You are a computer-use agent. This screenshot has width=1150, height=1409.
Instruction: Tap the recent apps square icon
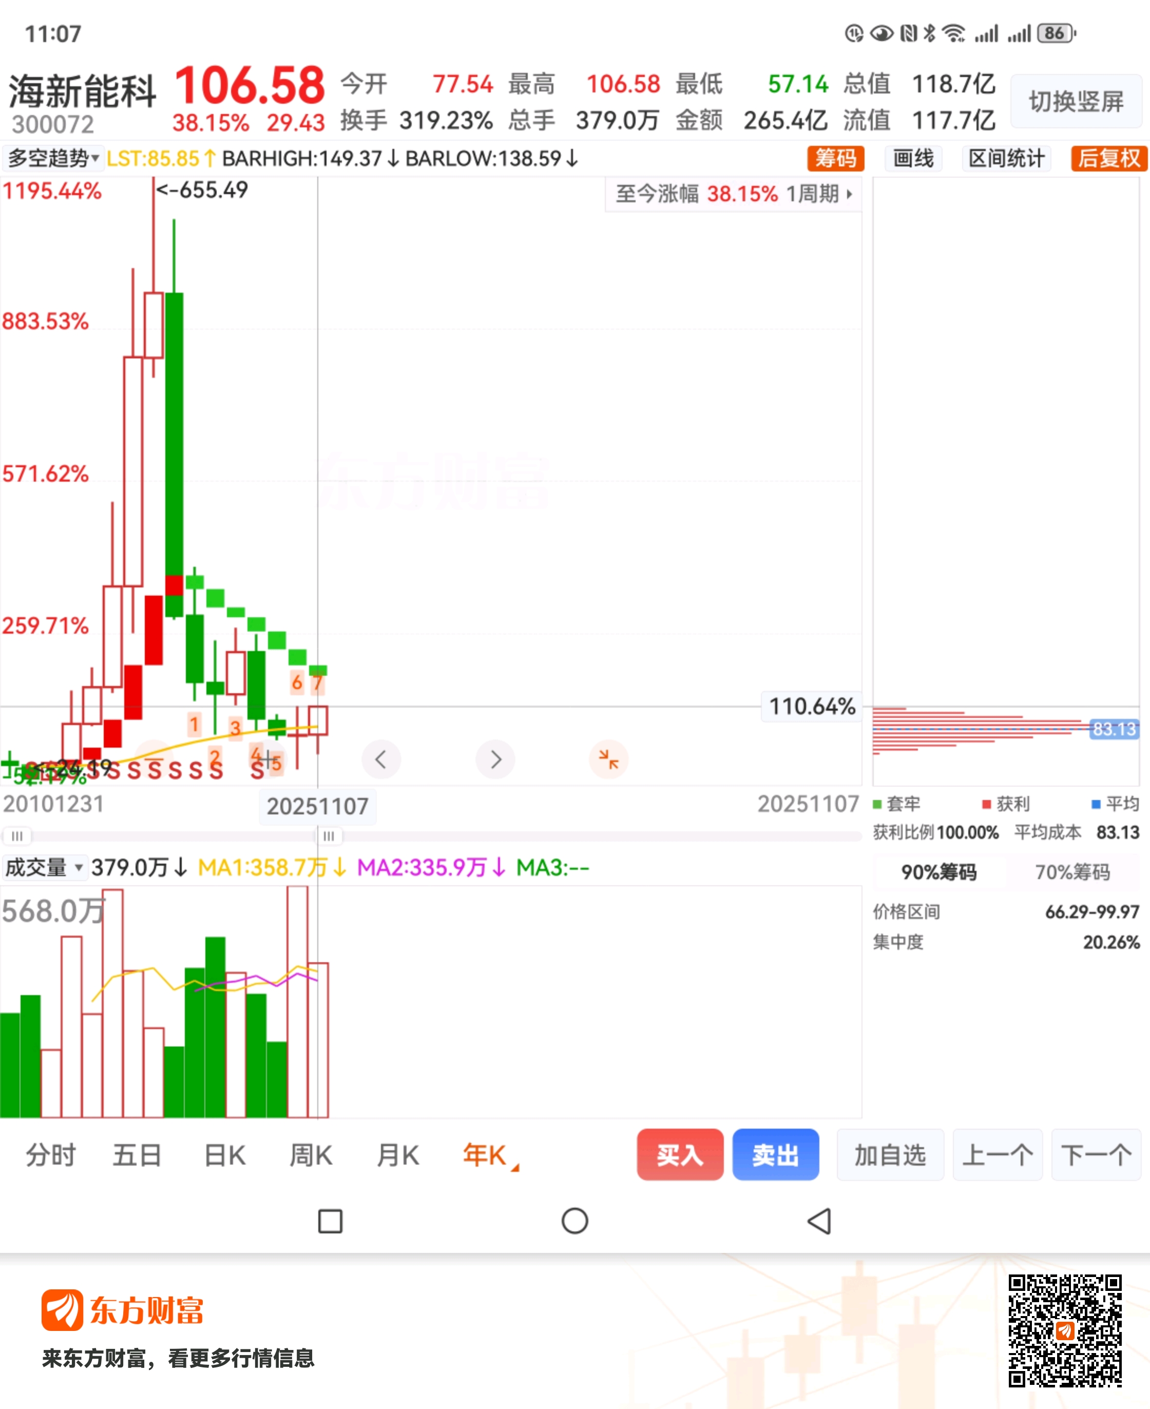330,1221
